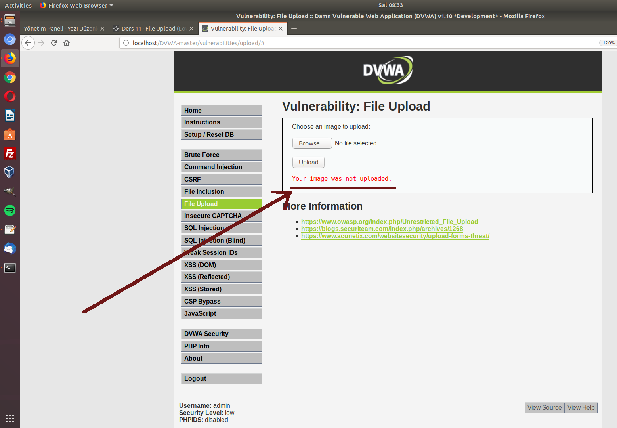The width and height of the screenshot is (617, 428).
Task: Open Command Injection page
Action: [222, 167]
